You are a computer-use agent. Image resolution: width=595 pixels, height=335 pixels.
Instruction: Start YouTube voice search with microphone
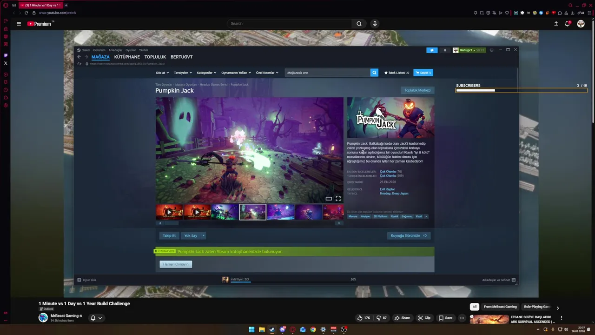point(375,24)
